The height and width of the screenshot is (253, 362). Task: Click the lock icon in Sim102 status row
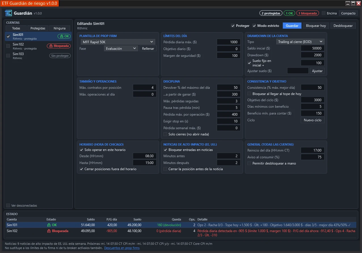(x=49, y=231)
